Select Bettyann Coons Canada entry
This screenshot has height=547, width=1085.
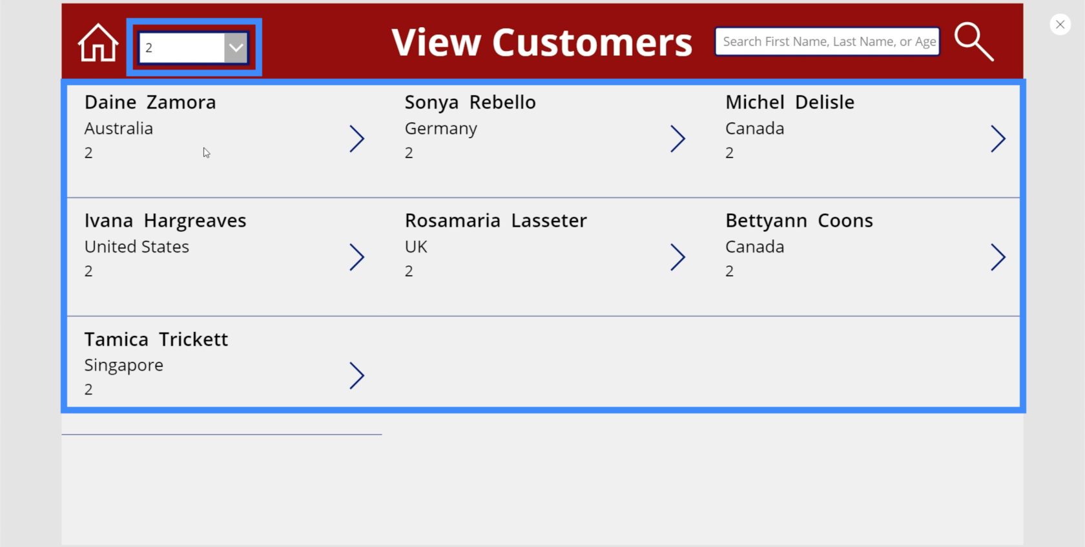click(754, 247)
